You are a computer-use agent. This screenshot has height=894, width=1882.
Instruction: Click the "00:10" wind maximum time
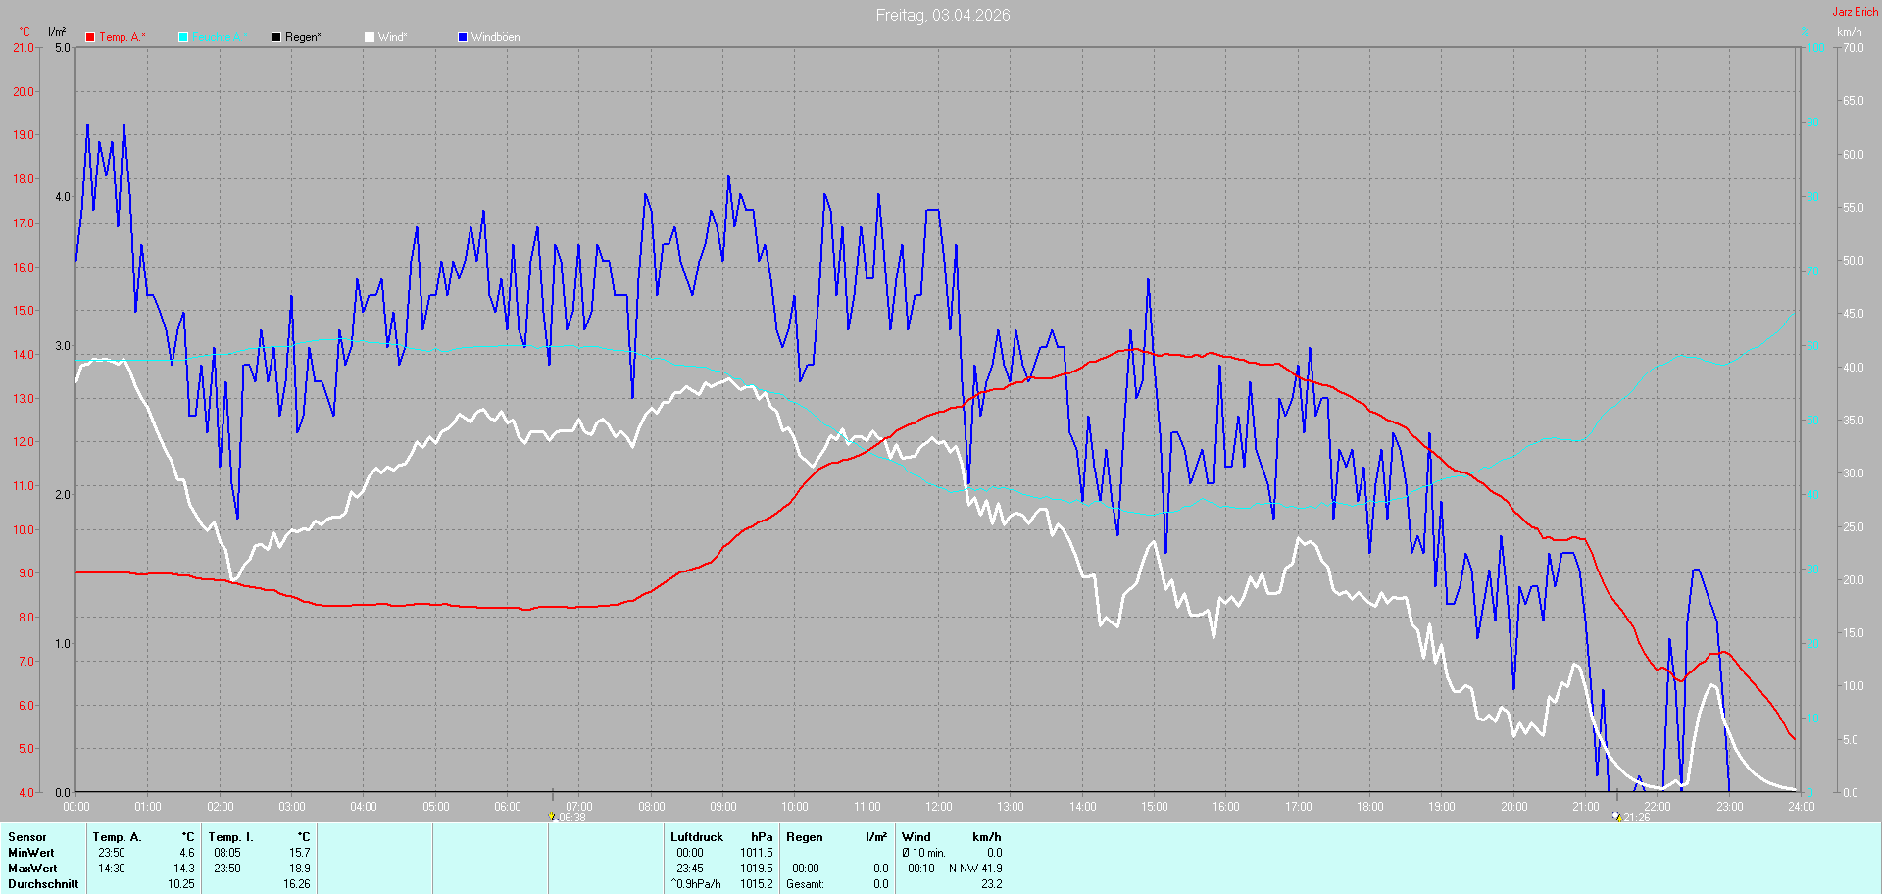point(921,869)
